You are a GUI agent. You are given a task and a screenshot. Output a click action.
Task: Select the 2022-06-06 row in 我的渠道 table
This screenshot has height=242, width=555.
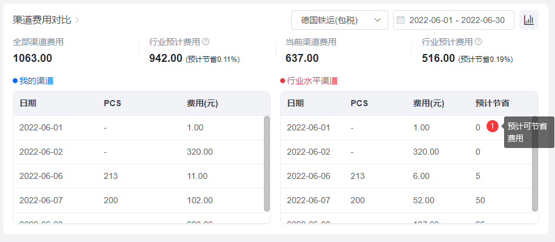[139, 176]
